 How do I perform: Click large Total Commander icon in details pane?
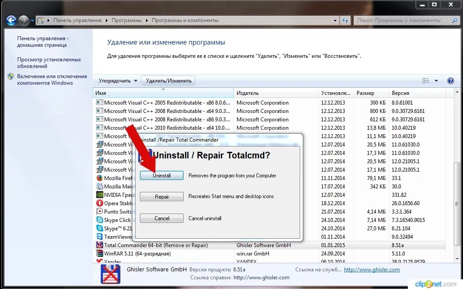[110, 274]
